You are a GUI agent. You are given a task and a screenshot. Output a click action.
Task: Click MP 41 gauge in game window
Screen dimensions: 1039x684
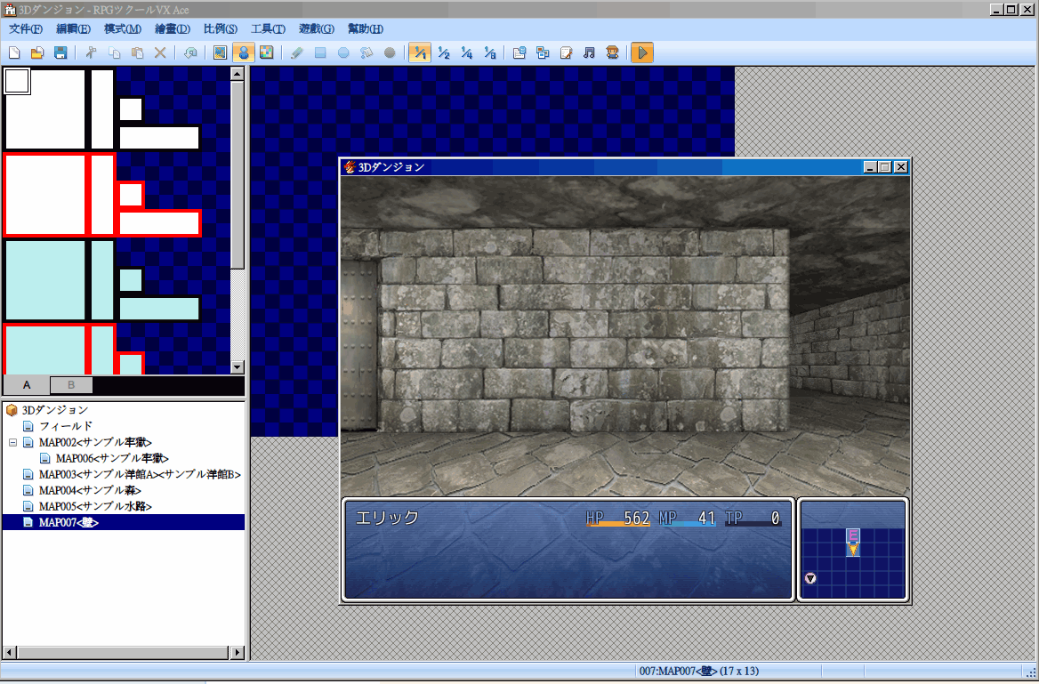tap(687, 519)
